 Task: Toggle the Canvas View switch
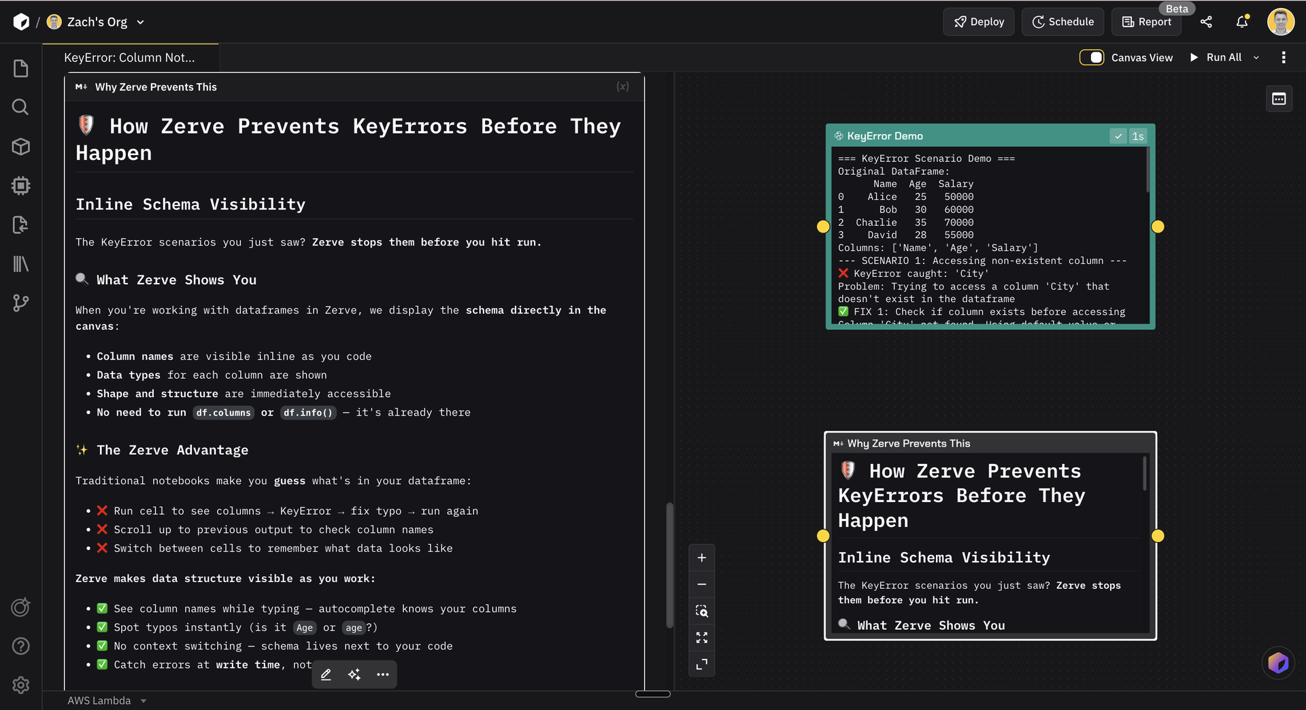pyautogui.click(x=1091, y=58)
